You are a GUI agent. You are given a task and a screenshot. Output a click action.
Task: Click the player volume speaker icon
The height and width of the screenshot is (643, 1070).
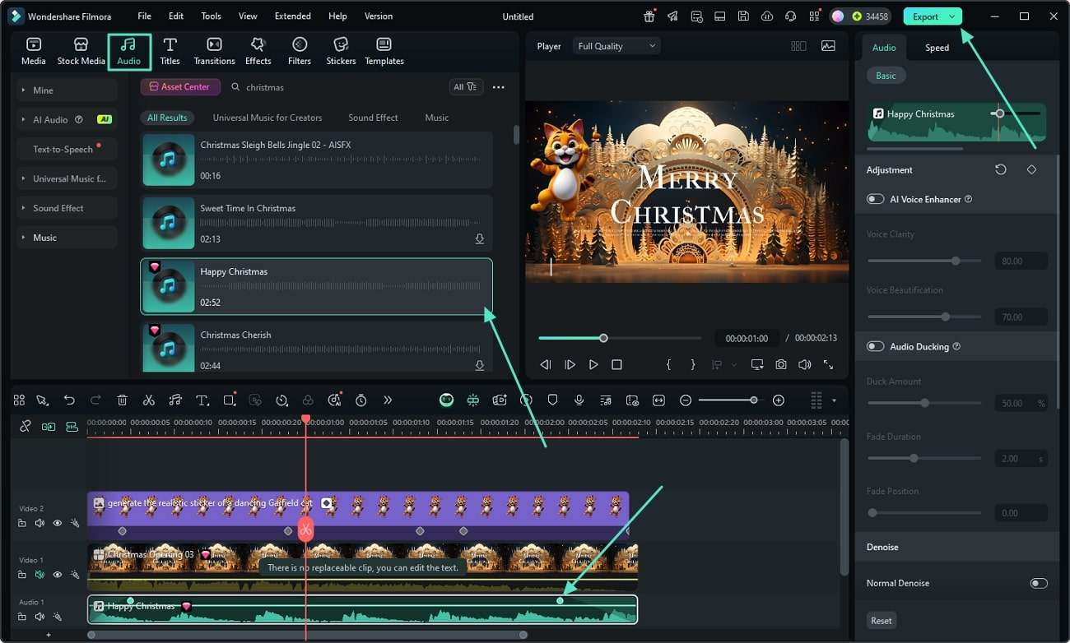804,364
